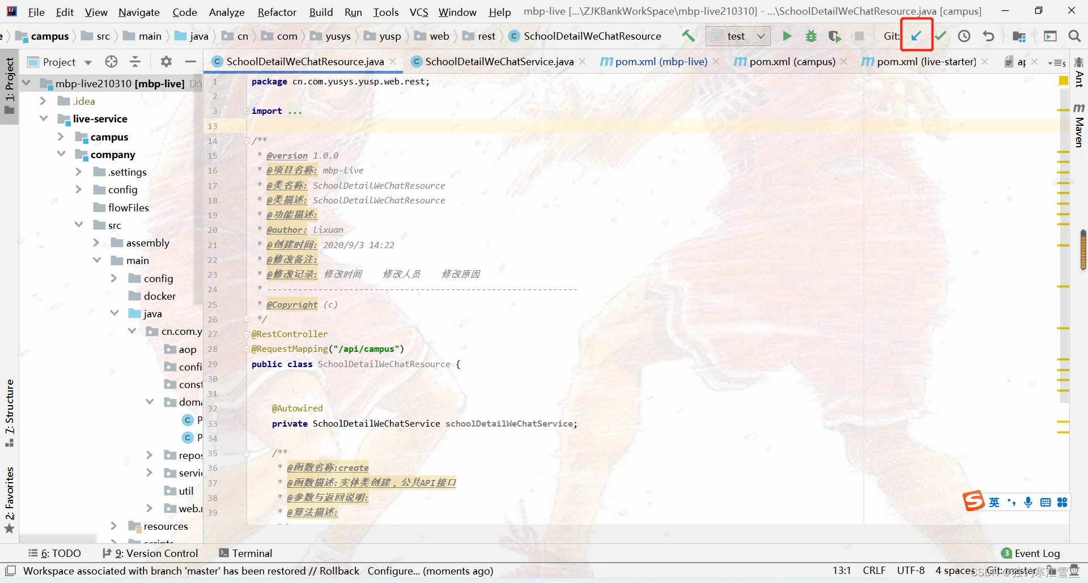
Task: Open Git Show History clock icon
Action: [964, 36]
